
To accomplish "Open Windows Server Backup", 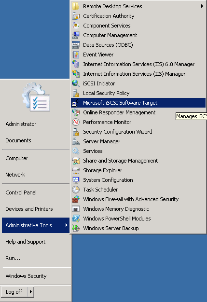I will (x=138, y=228).
